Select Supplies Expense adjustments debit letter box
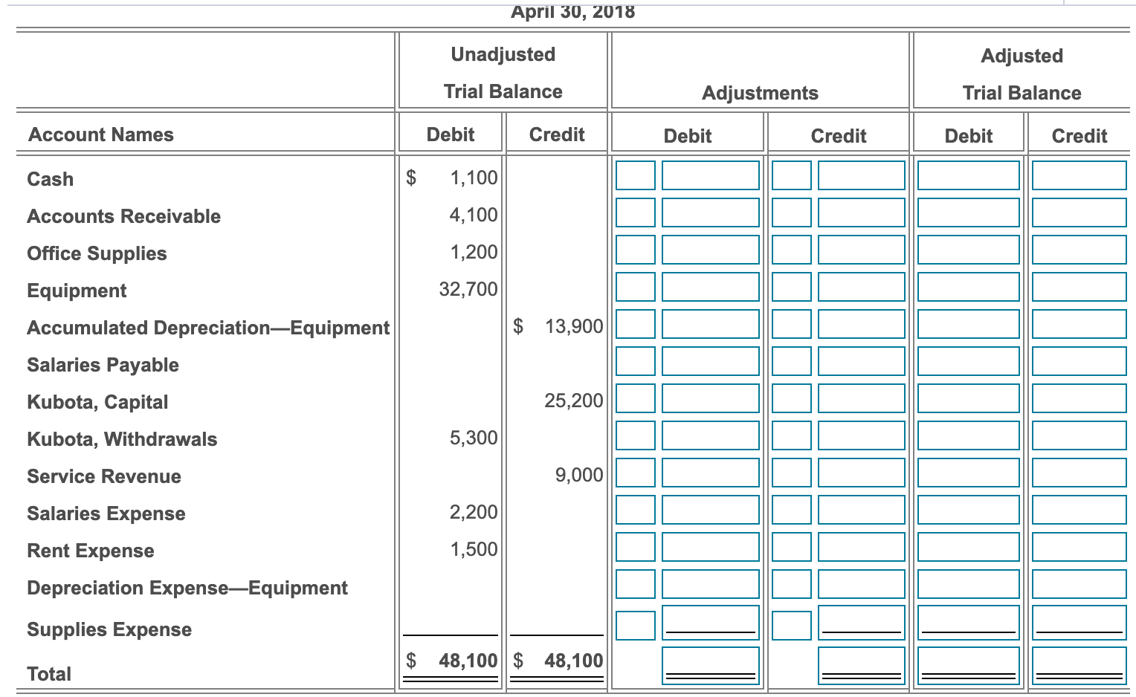 (x=636, y=626)
